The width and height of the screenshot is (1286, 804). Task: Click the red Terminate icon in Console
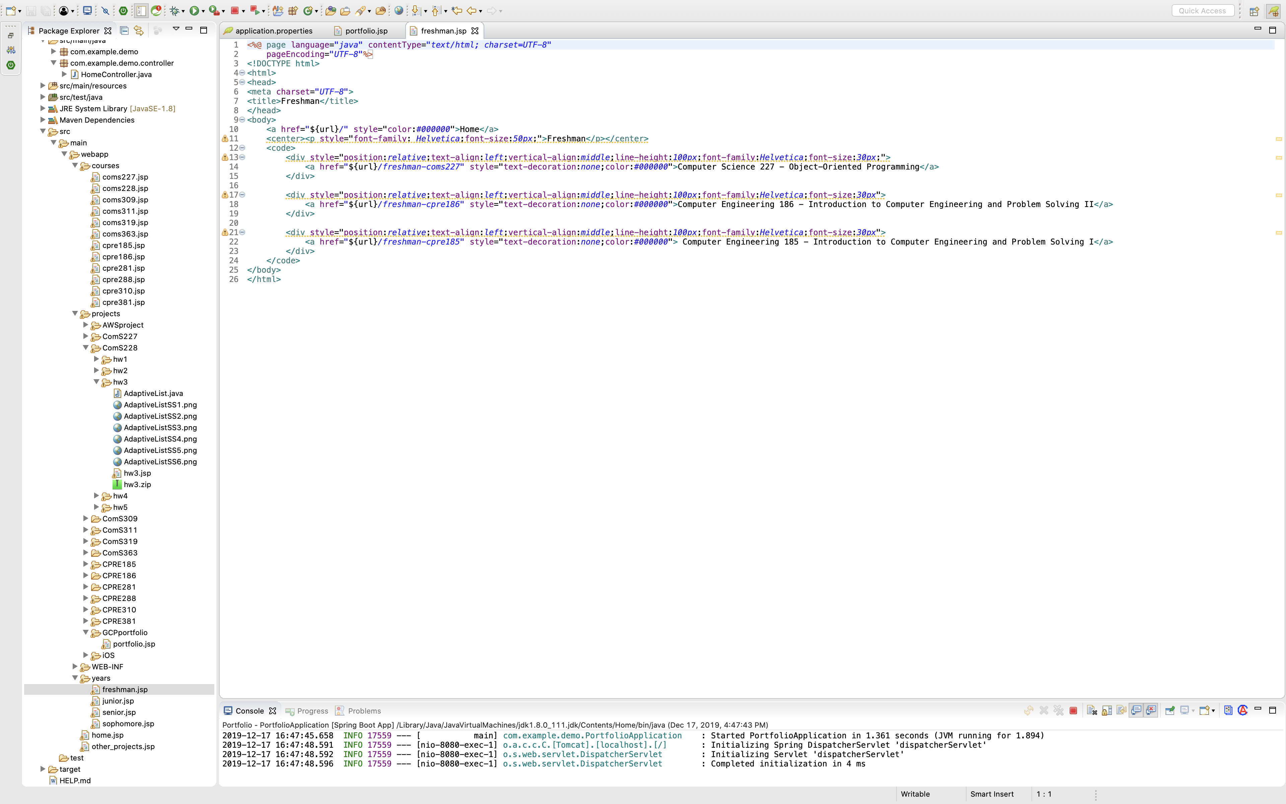click(x=1073, y=711)
